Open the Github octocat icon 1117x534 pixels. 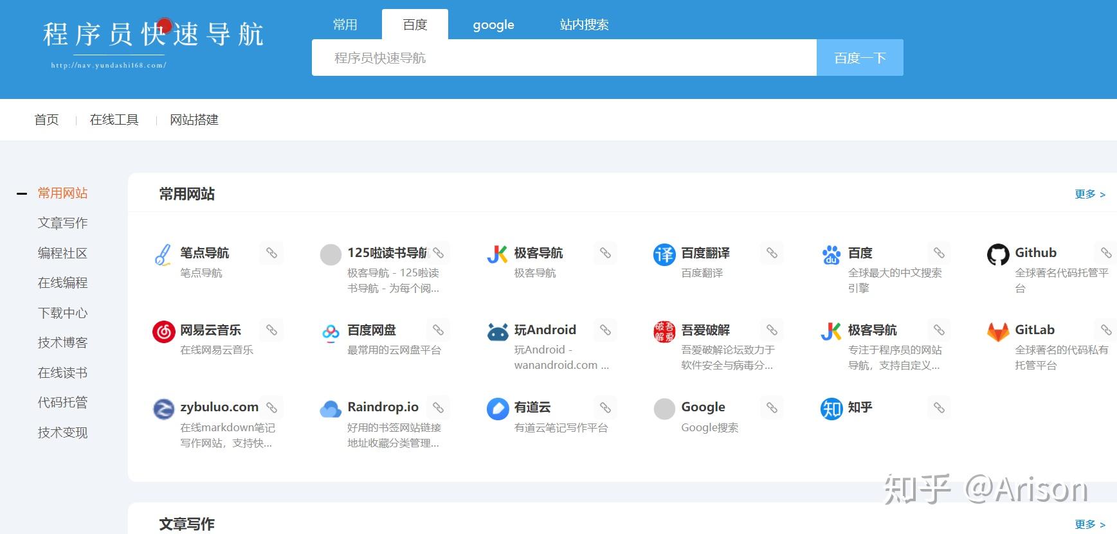pos(998,254)
